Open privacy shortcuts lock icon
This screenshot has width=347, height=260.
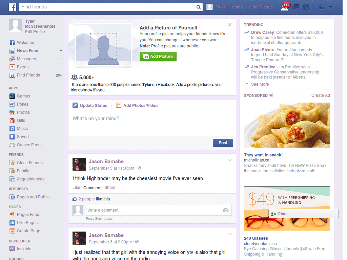[321, 7]
